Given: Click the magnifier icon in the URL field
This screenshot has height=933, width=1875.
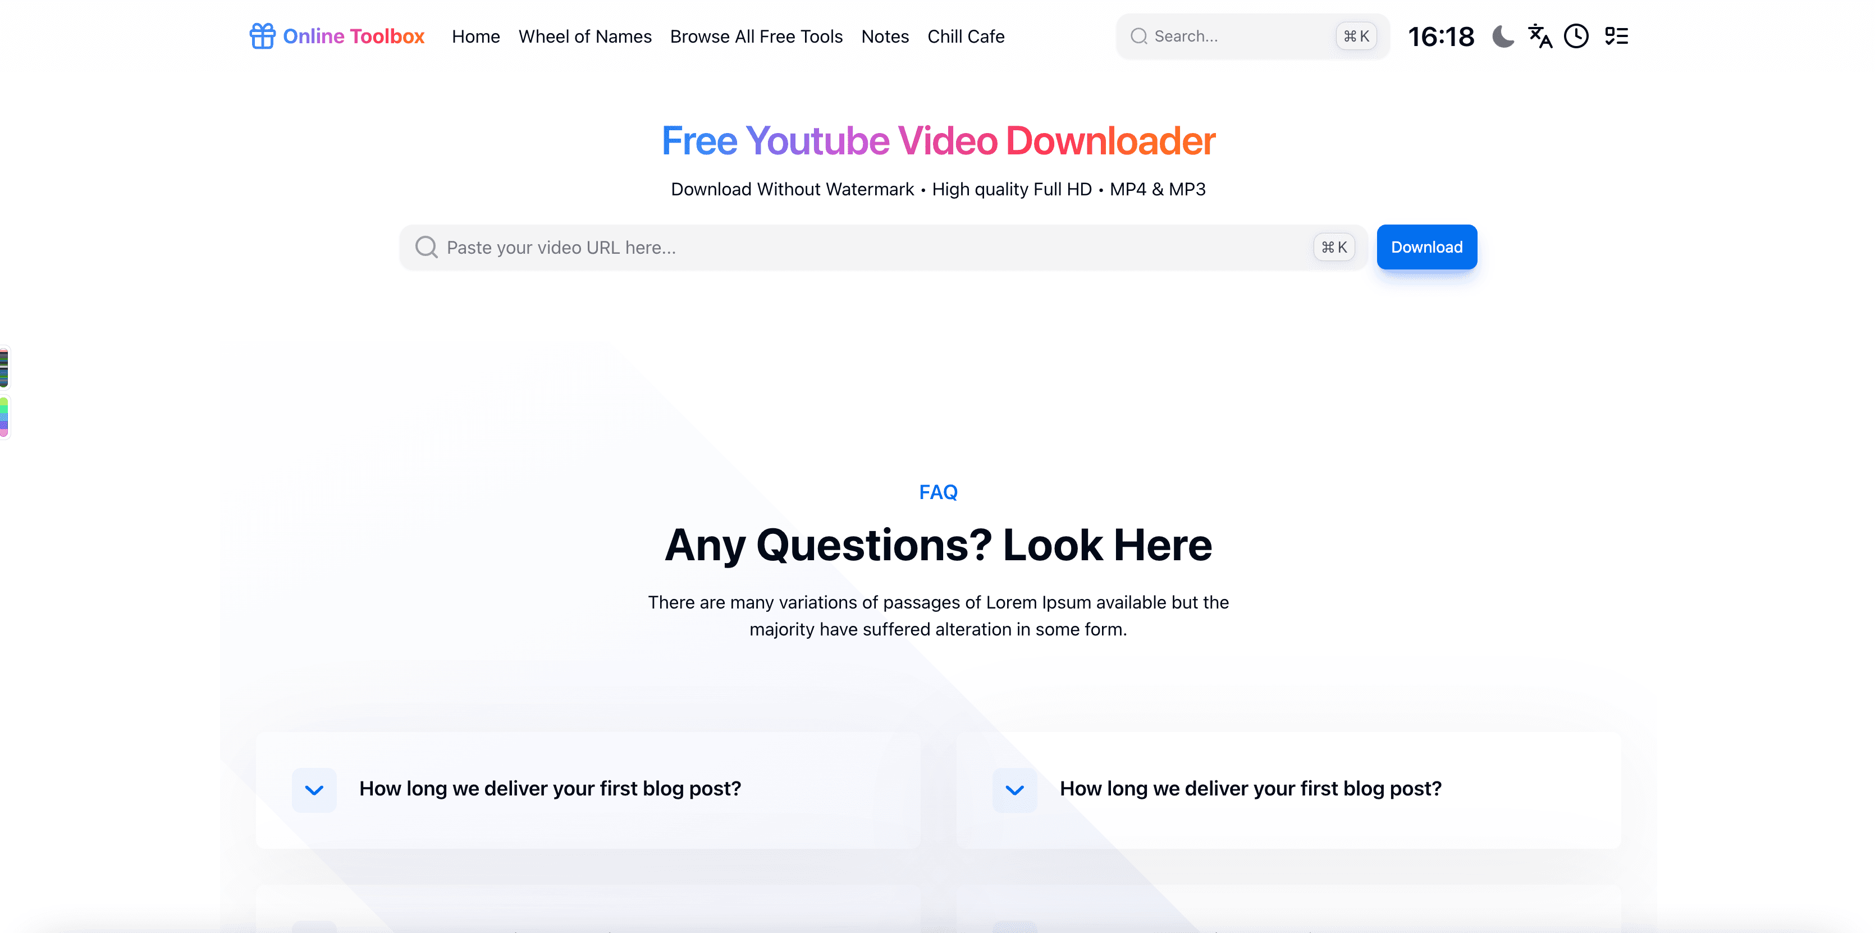Looking at the screenshot, I should [x=427, y=248].
